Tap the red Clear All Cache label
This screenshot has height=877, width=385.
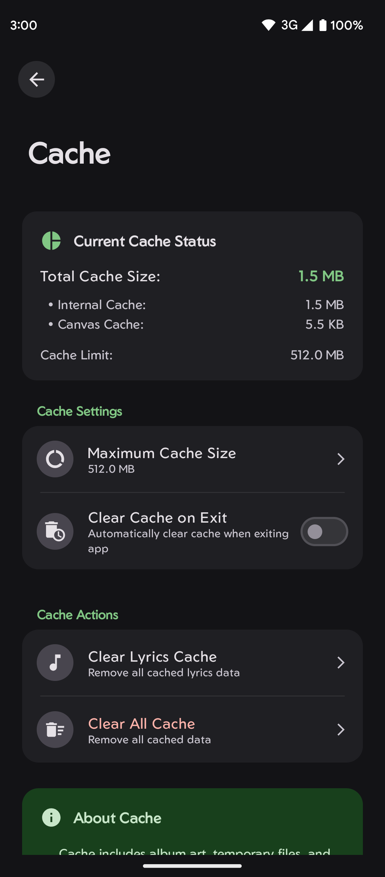pyautogui.click(x=142, y=724)
